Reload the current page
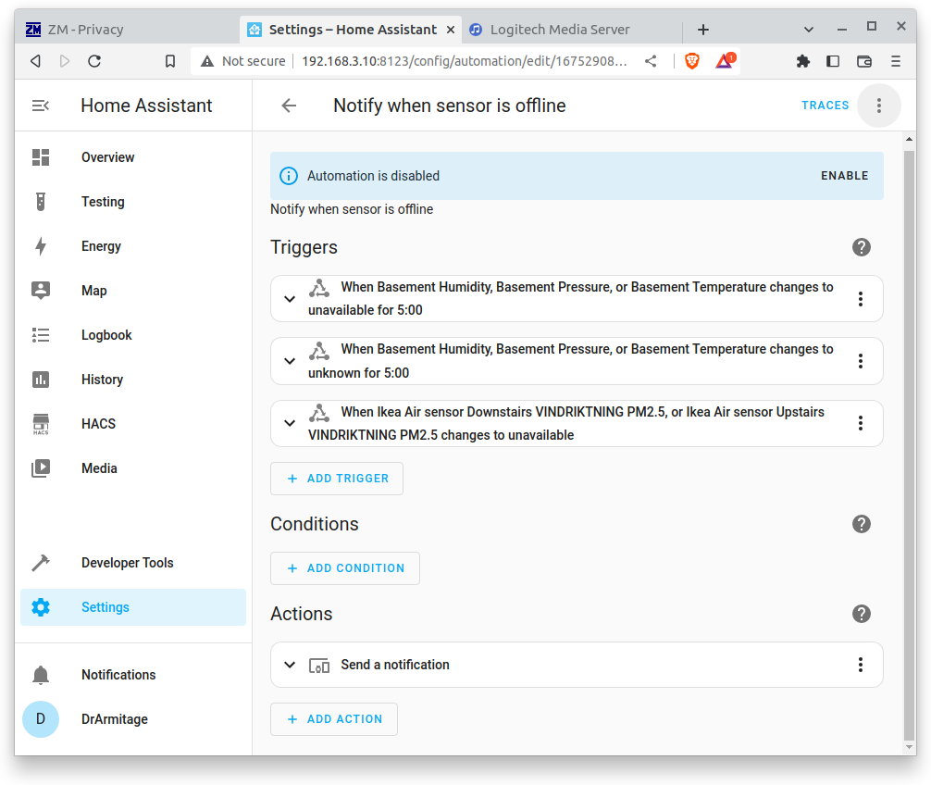 pos(94,61)
